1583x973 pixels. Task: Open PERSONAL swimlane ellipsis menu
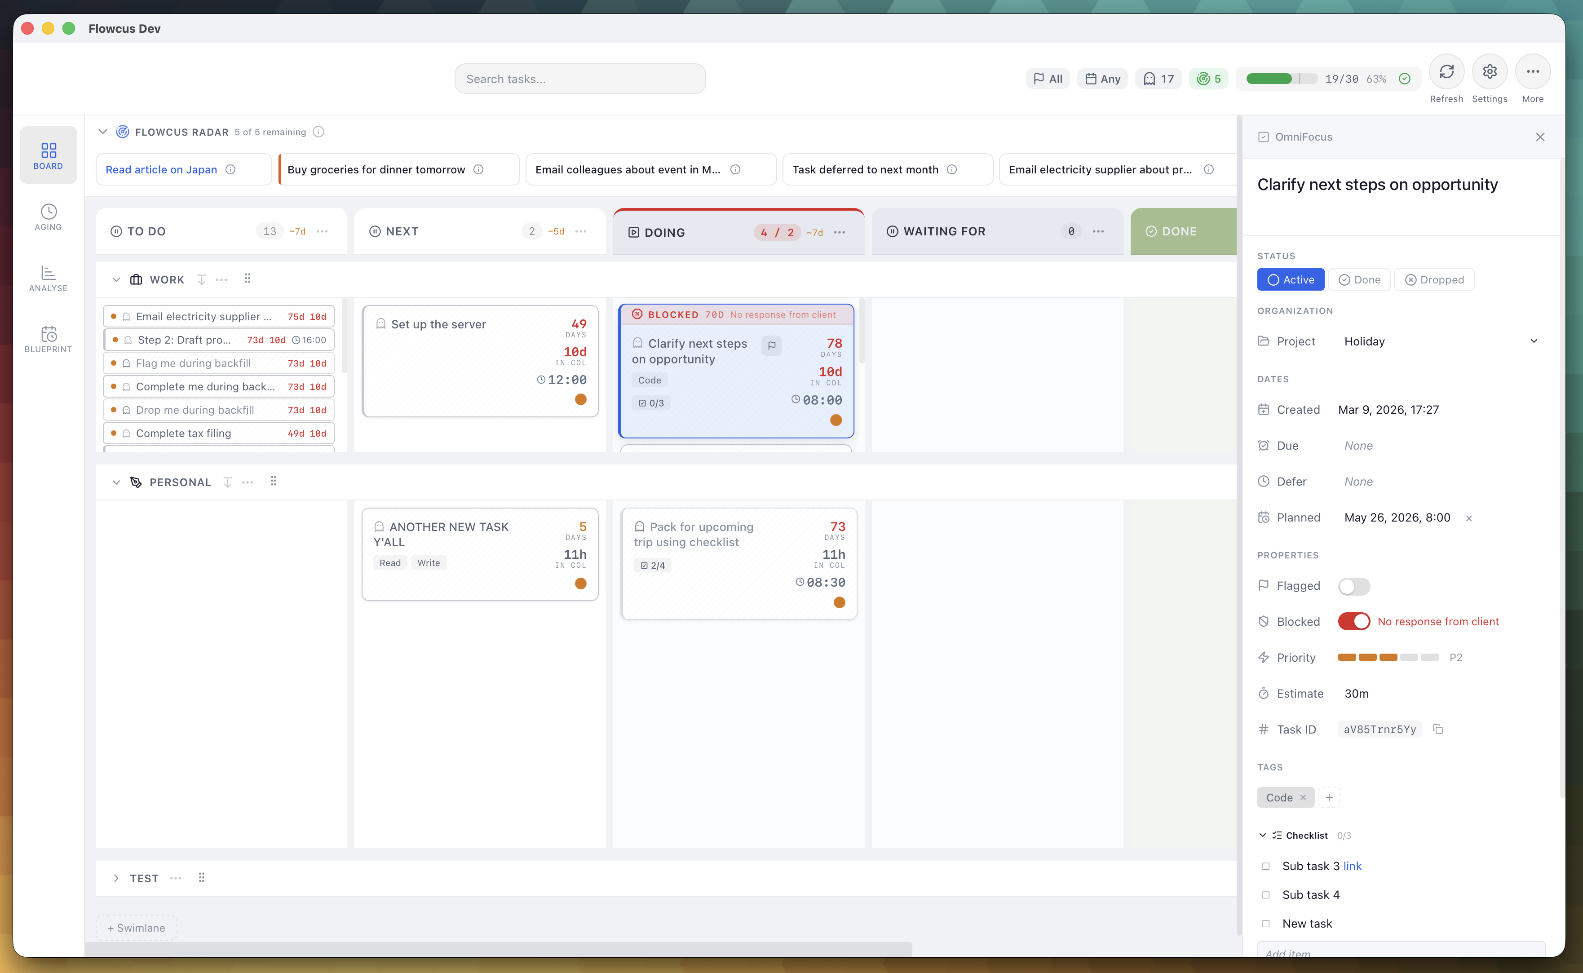247,482
